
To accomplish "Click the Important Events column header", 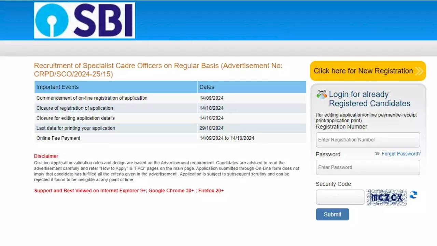I will click(116, 87).
